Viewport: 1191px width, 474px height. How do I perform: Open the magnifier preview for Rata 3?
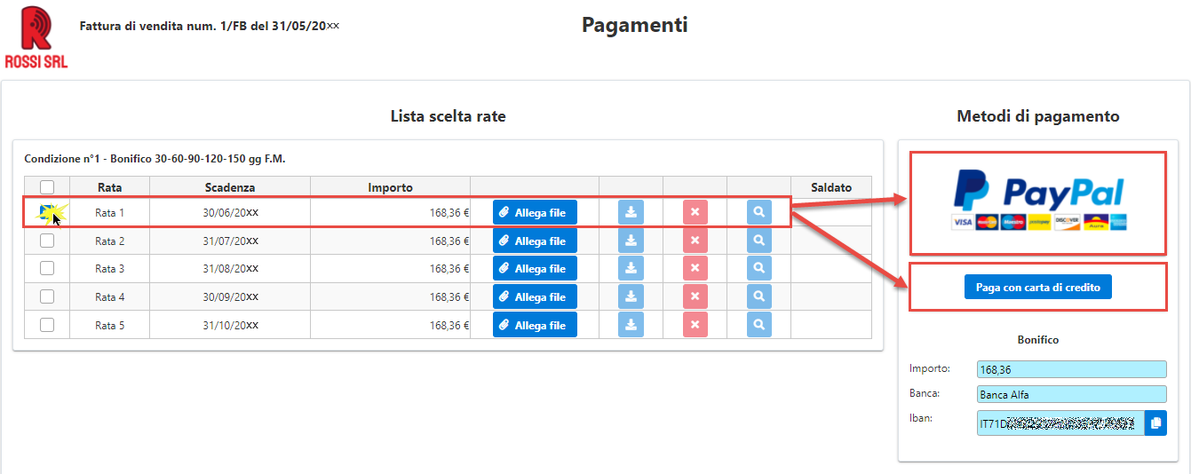(x=758, y=268)
